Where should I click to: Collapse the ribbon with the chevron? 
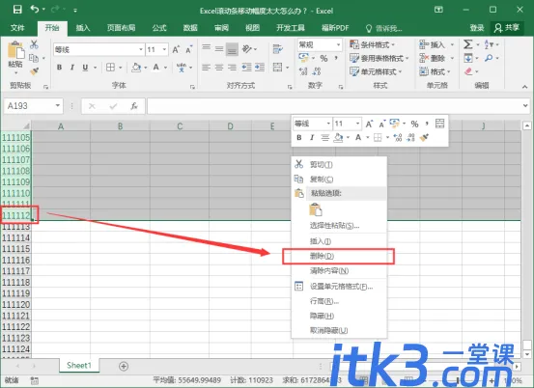[524, 87]
